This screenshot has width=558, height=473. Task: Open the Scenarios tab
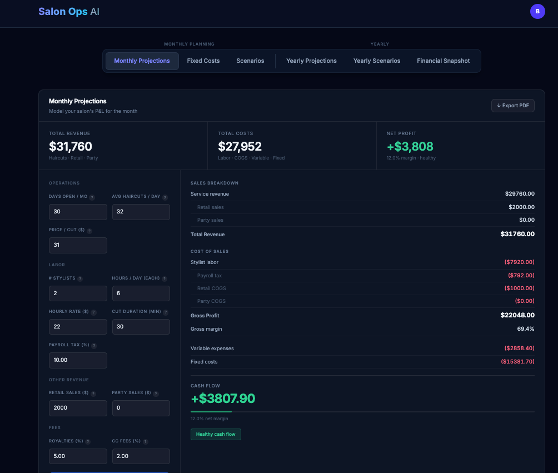[x=250, y=61]
